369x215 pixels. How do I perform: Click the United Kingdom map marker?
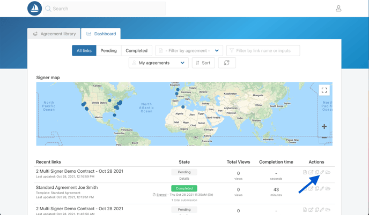[178, 89]
